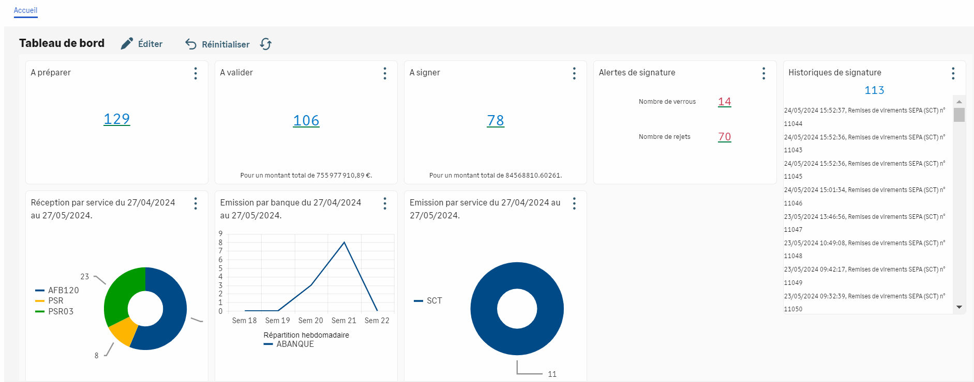
Task: Open the A signer three-dot menu
Action: click(574, 73)
